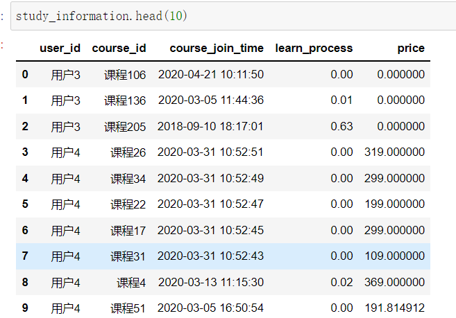Click 用户4 in row 3
The width and height of the screenshot is (456, 318).
pos(65,152)
